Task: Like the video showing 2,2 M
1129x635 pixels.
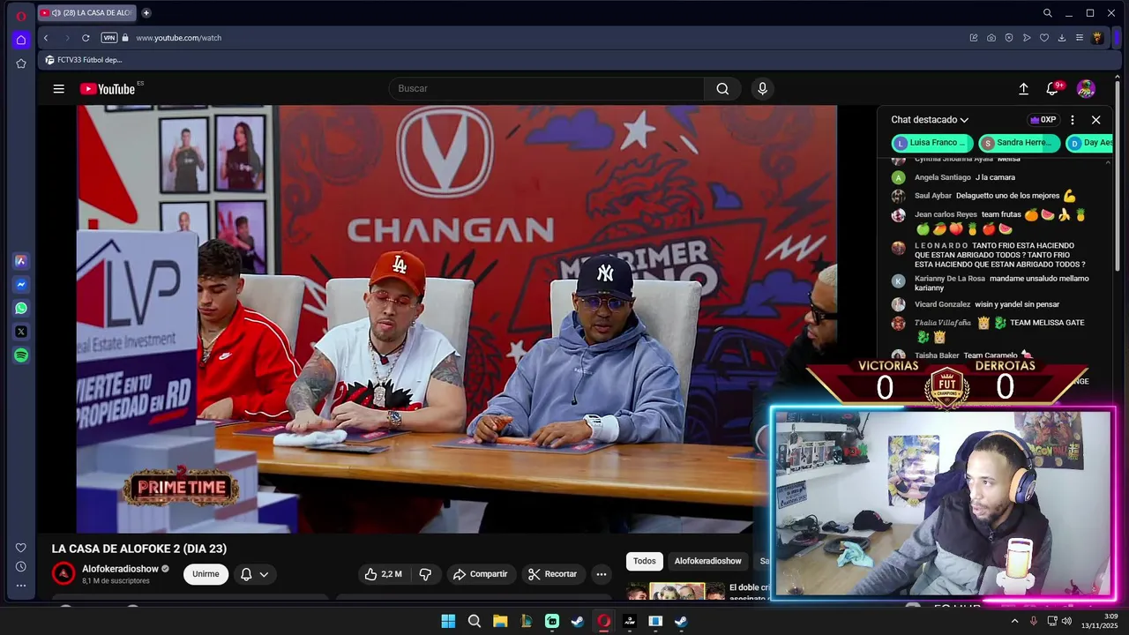Action: 384,574
